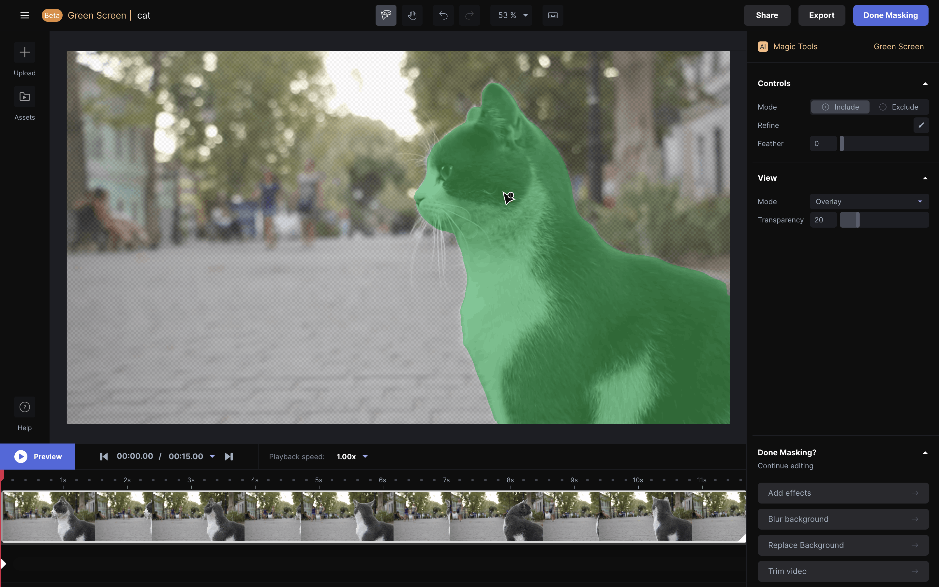The width and height of the screenshot is (939, 587).
Task: Select the magic mask pointer tool
Action: pos(386,16)
